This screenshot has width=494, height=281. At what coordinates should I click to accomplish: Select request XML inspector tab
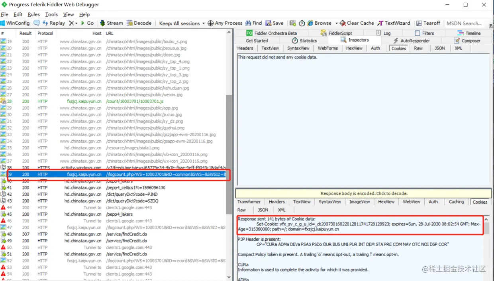[x=459, y=48]
